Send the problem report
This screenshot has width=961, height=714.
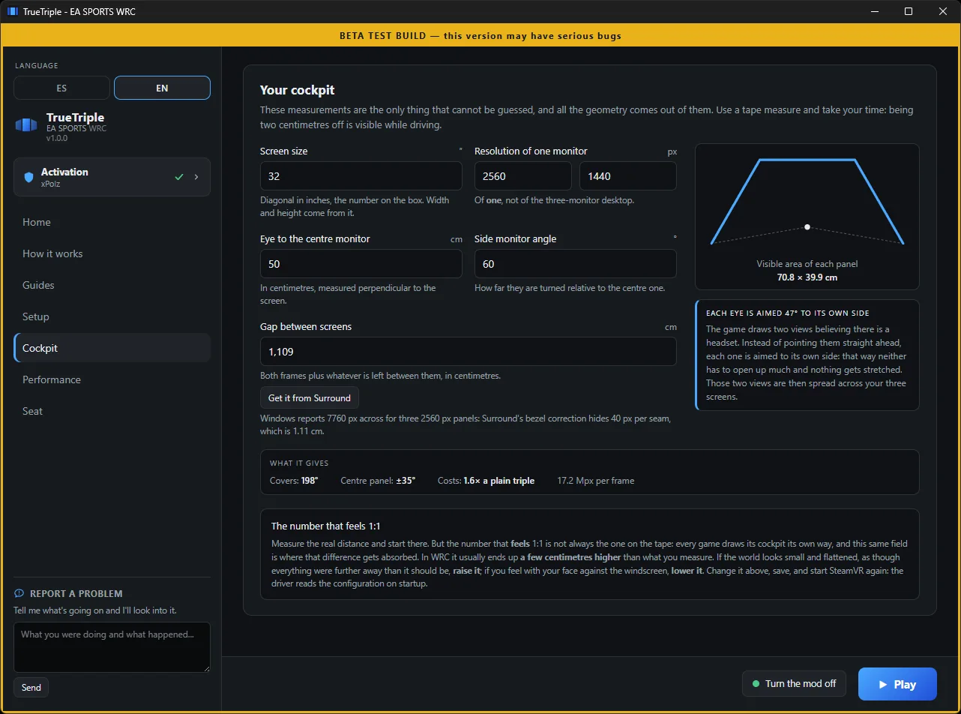(x=31, y=688)
